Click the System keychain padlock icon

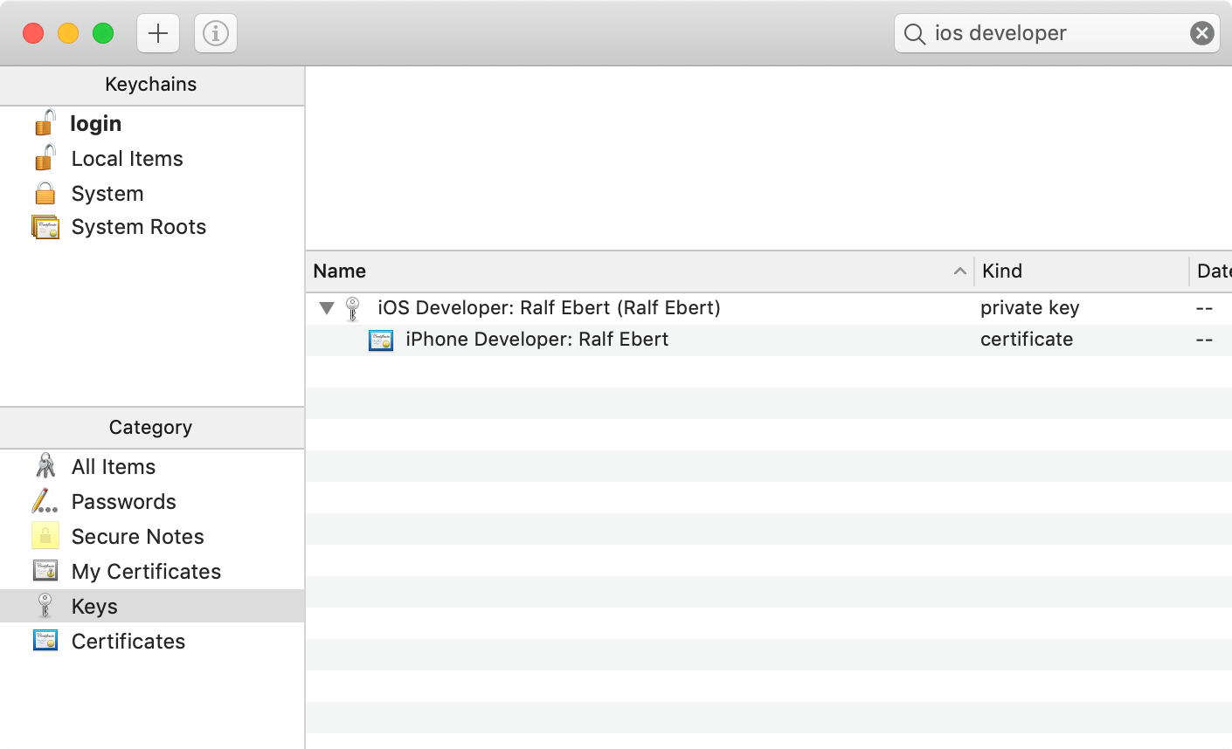tap(45, 193)
